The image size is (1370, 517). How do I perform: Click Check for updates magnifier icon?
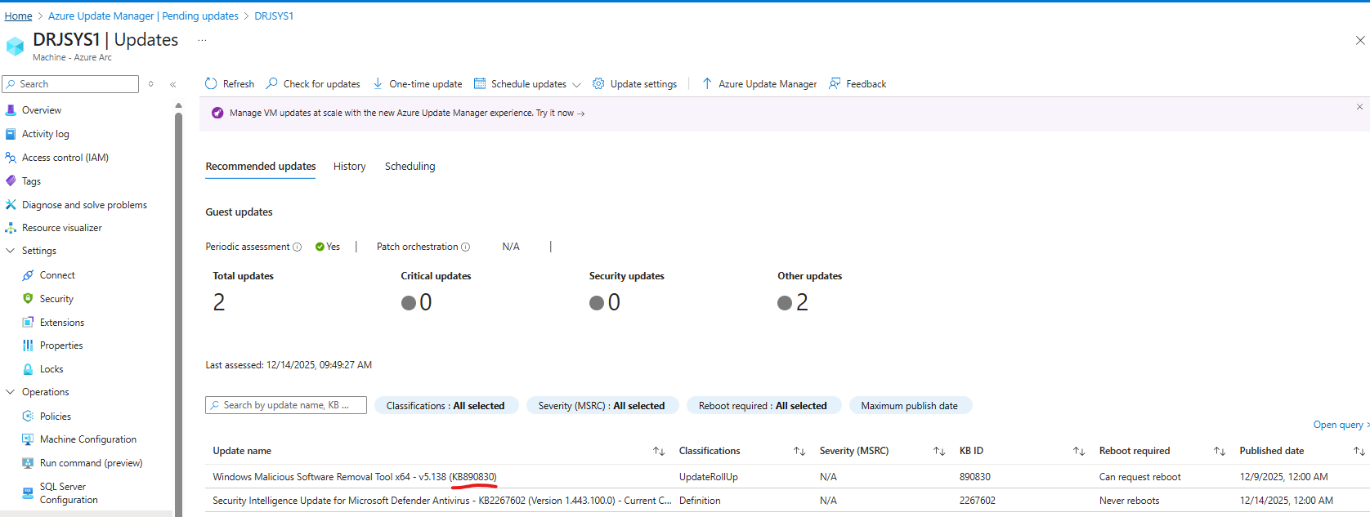point(272,83)
